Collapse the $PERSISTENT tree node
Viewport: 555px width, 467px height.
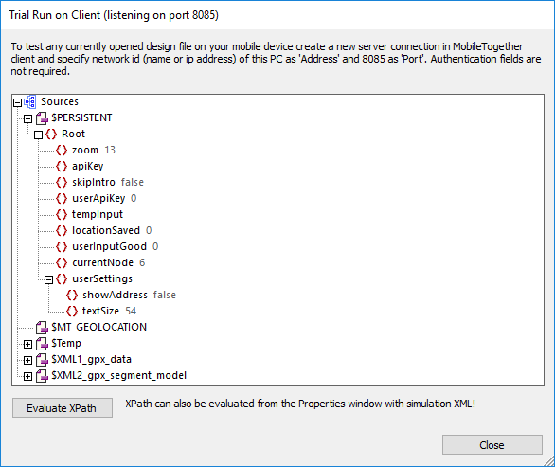point(28,118)
